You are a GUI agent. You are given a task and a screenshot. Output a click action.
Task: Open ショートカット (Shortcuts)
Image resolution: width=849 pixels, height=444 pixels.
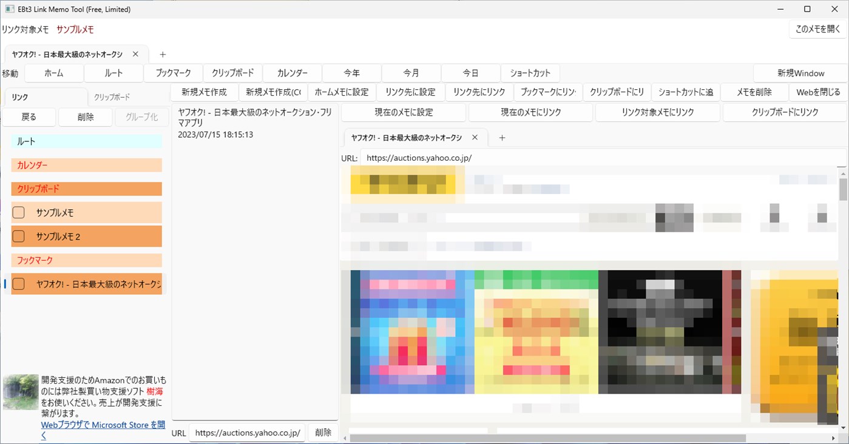(530, 73)
